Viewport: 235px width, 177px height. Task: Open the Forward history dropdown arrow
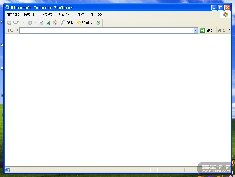pos(35,23)
